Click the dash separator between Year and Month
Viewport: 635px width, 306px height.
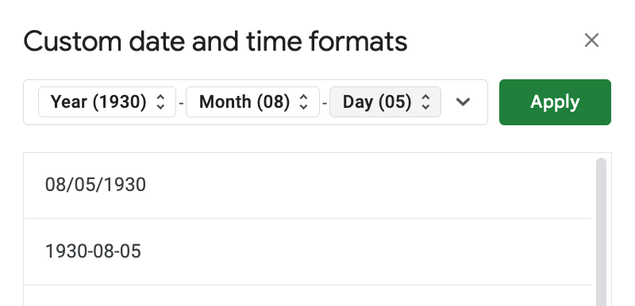coord(181,103)
